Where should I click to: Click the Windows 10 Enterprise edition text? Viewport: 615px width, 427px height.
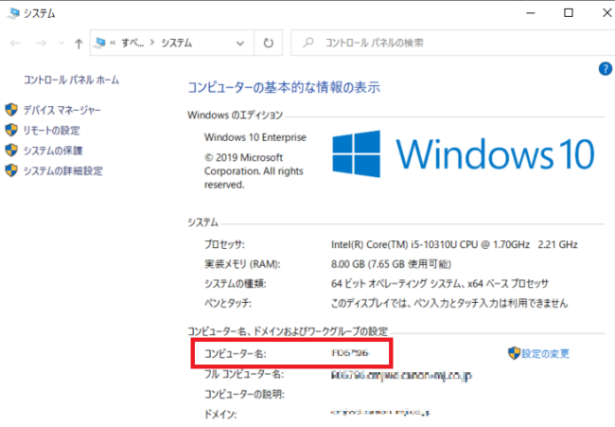(255, 137)
